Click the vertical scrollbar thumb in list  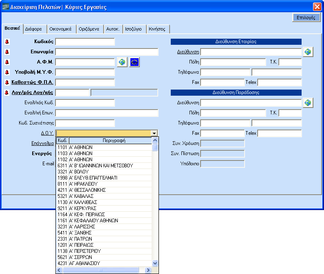point(155,147)
